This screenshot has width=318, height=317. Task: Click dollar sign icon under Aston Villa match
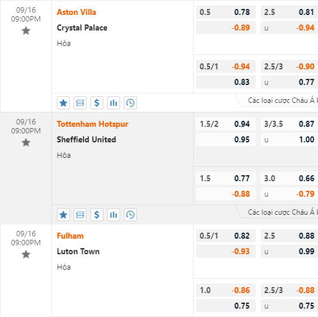pos(97,103)
